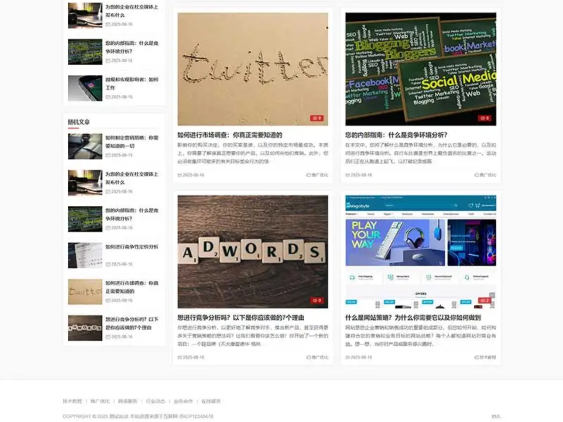Open article 如何进行市场调查：你真正需要知道的
Viewport: 563px width, 422px height.
point(230,135)
